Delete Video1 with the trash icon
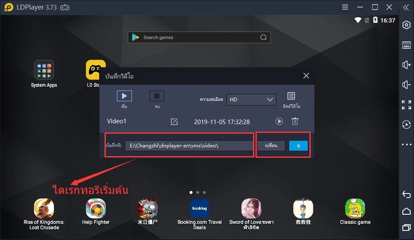414x240 pixels. coord(295,121)
